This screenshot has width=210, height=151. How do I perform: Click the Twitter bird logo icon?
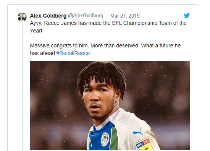click(187, 15)
